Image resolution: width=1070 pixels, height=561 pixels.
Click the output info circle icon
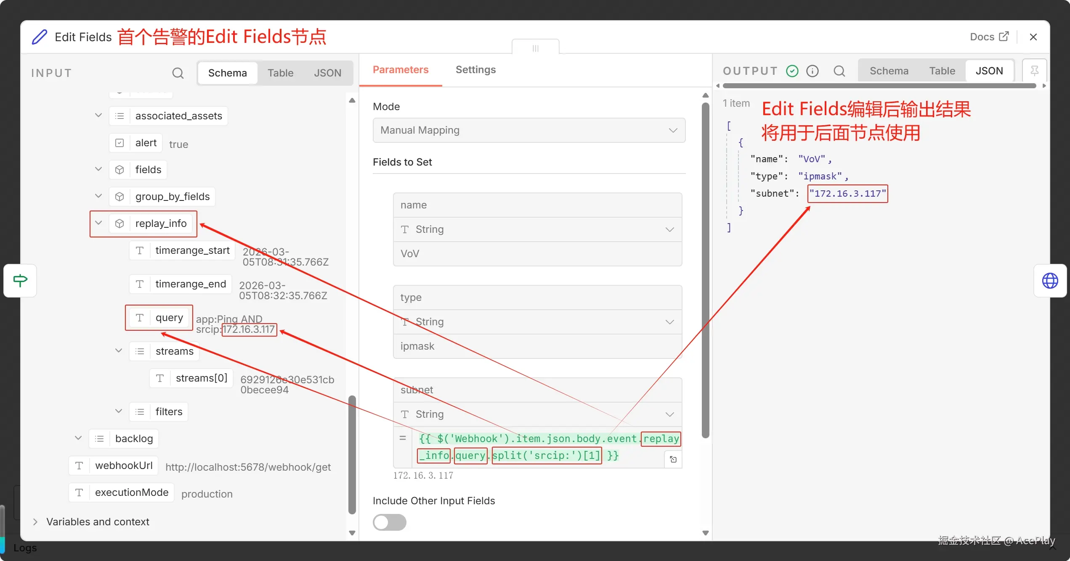(812, 71)
